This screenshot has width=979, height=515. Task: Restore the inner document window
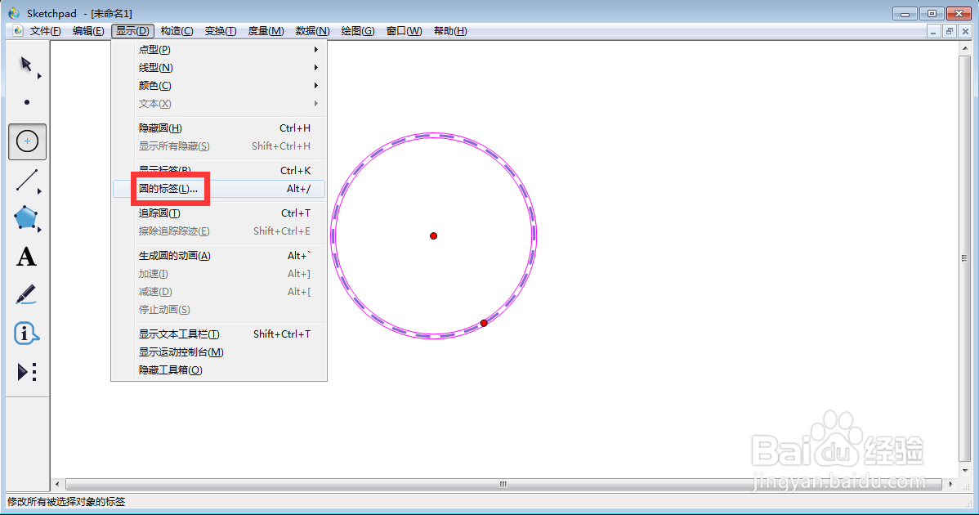[x=949, y=31]
